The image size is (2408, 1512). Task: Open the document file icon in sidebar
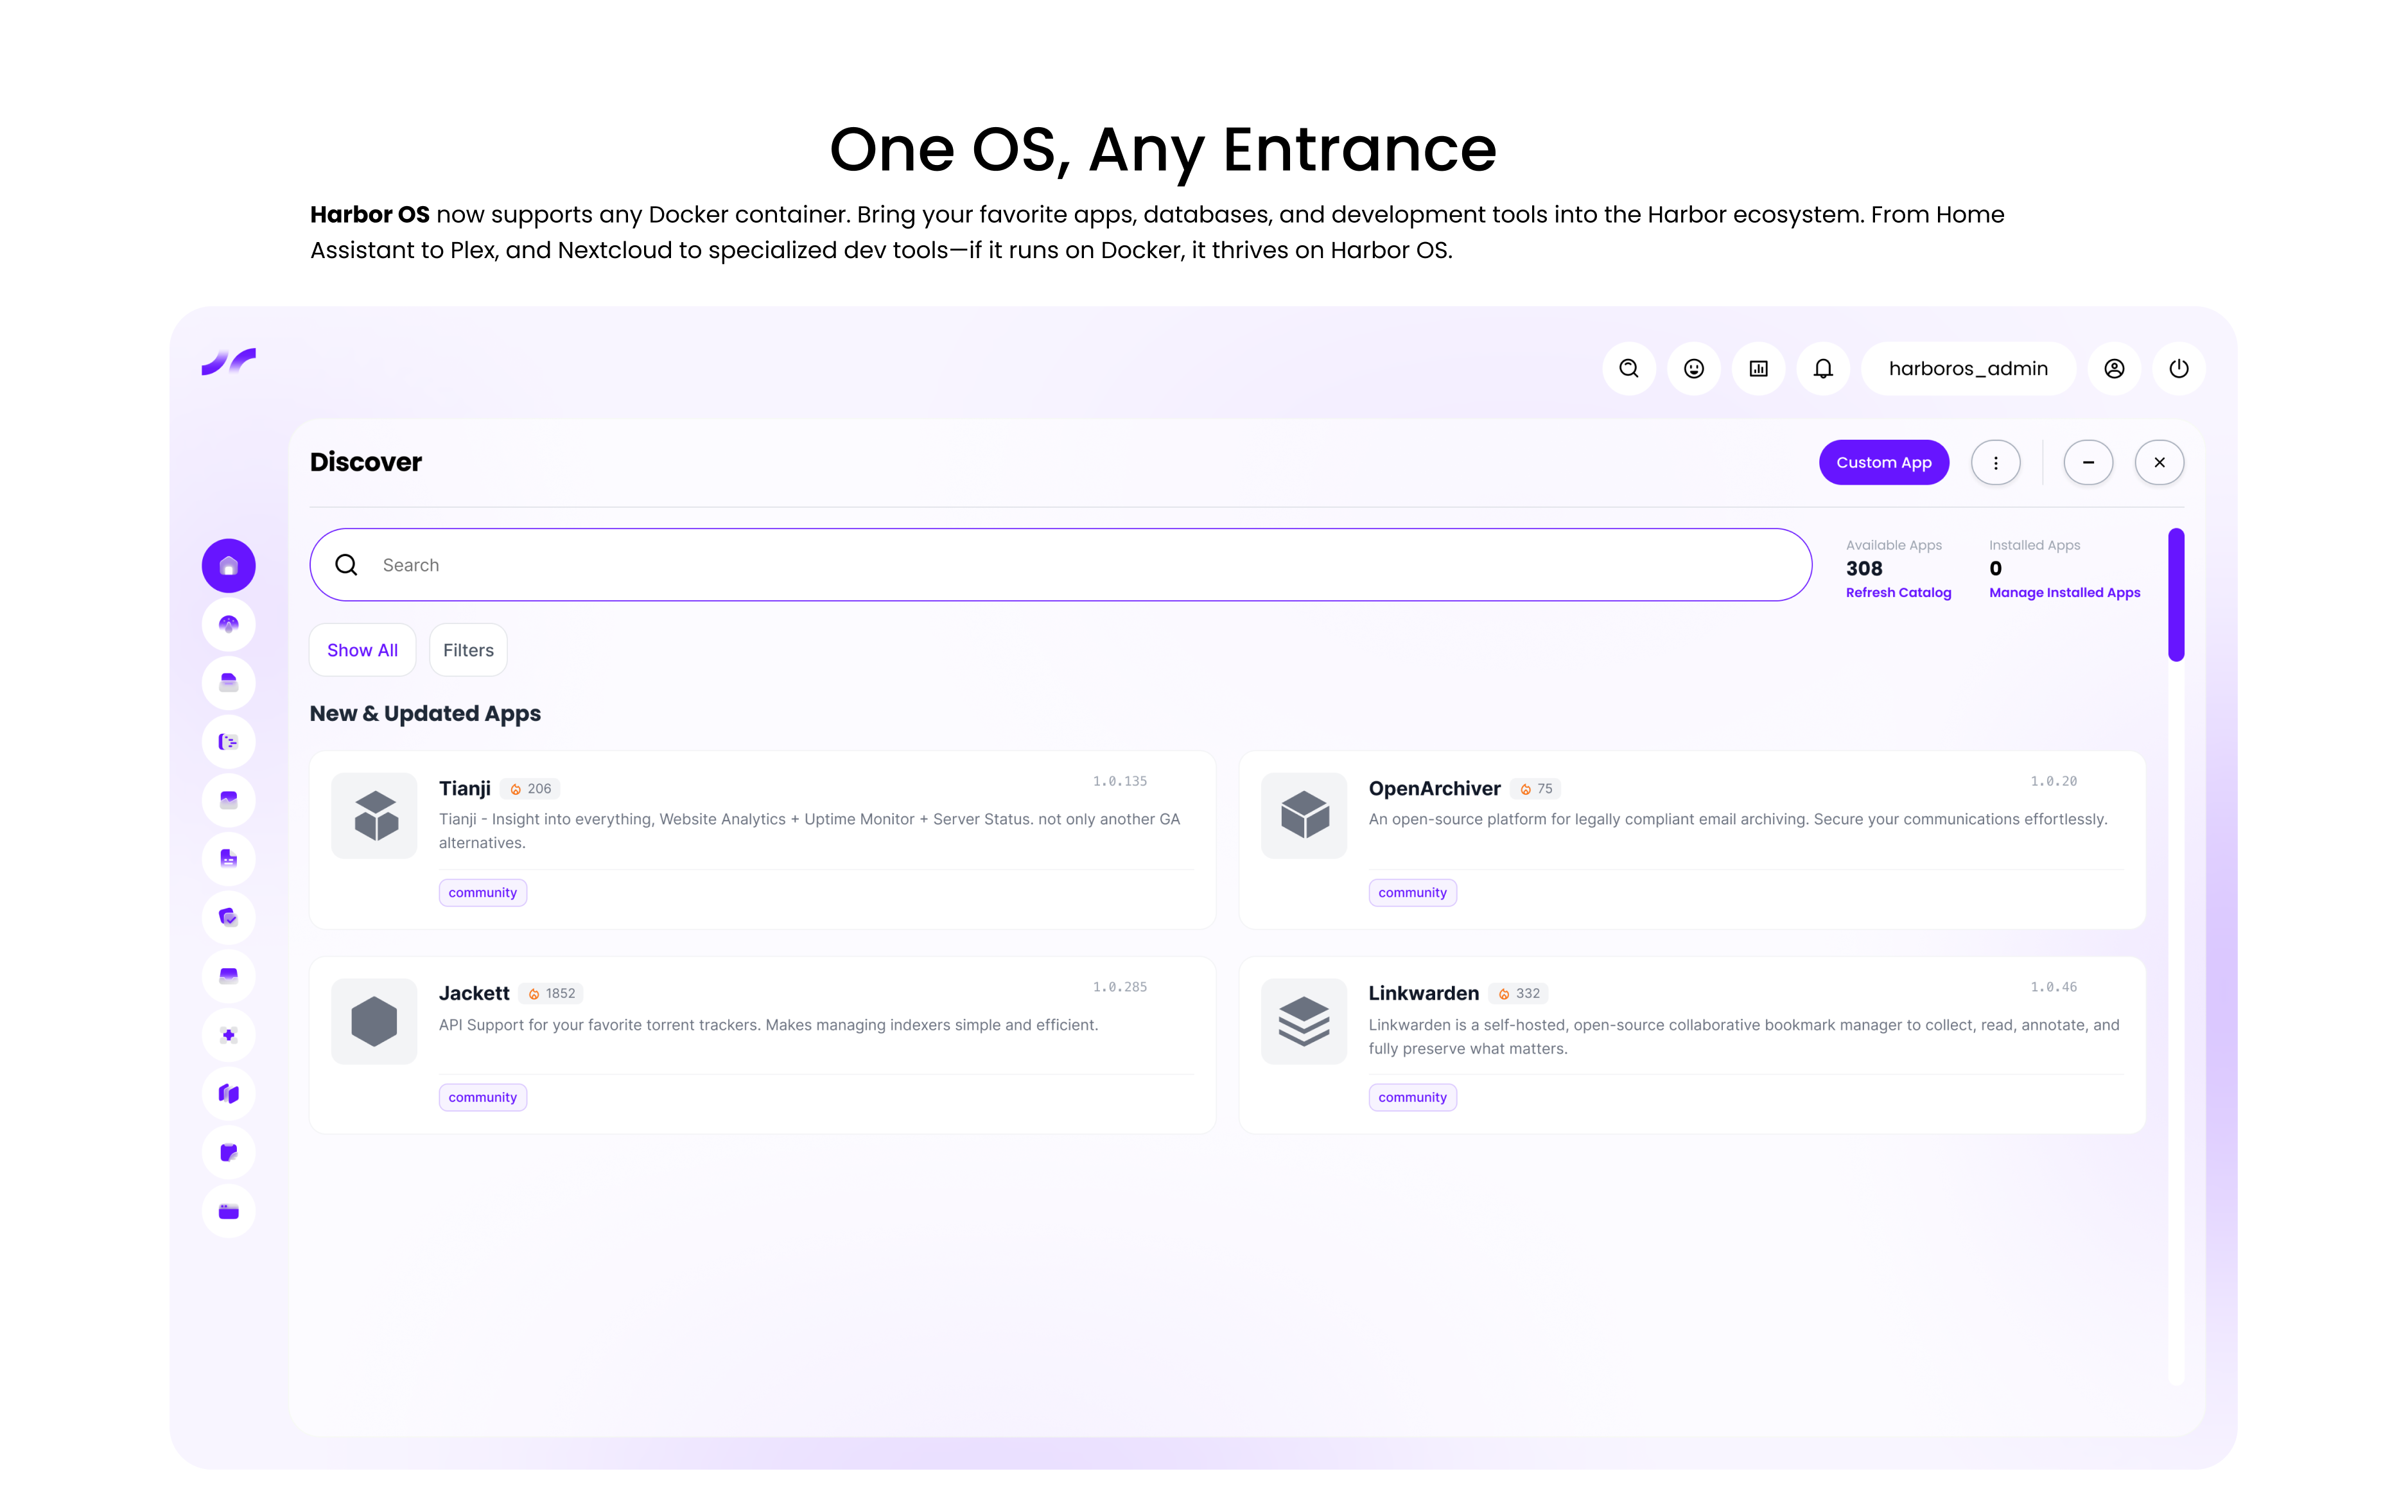228,859
